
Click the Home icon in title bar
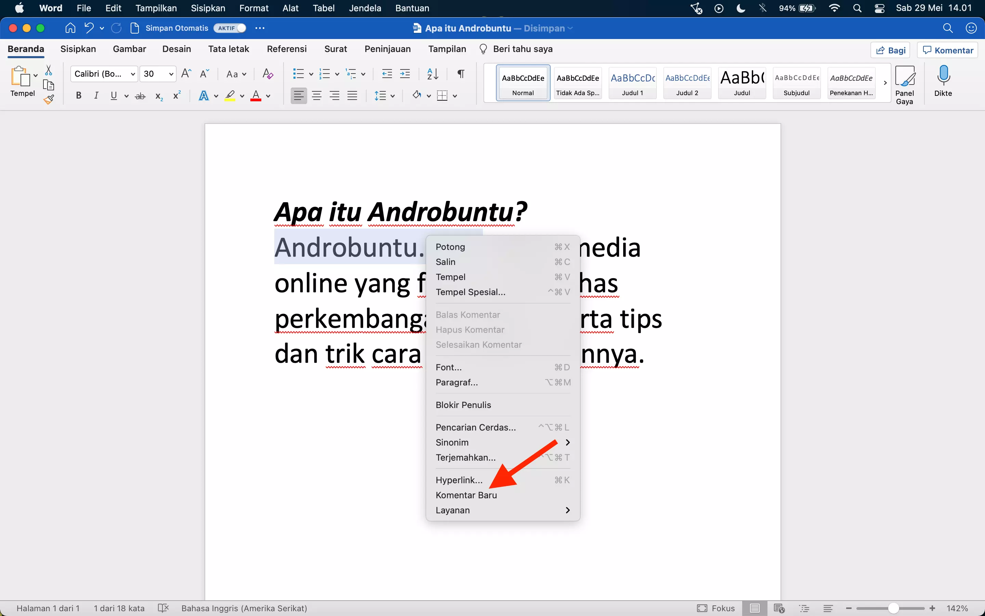[70, 28]
